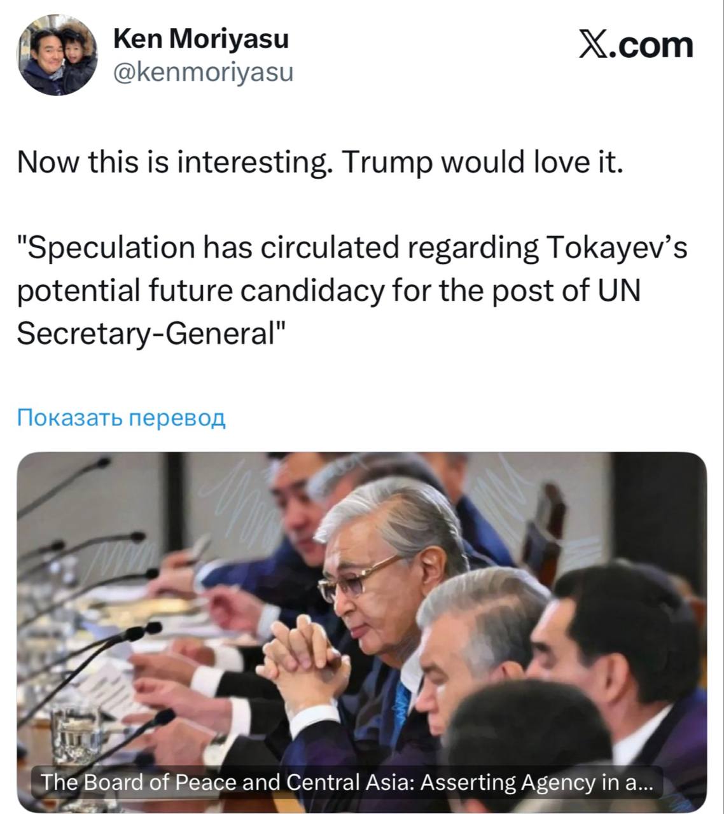724x814 pixels.
Task: Click the water glass on the table
Action: (x=75, y=731)
